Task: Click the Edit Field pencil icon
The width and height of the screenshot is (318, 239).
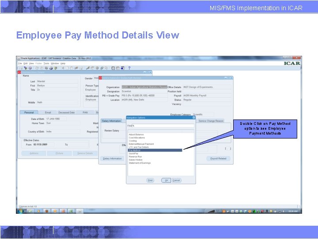Action: click(87, 68)
